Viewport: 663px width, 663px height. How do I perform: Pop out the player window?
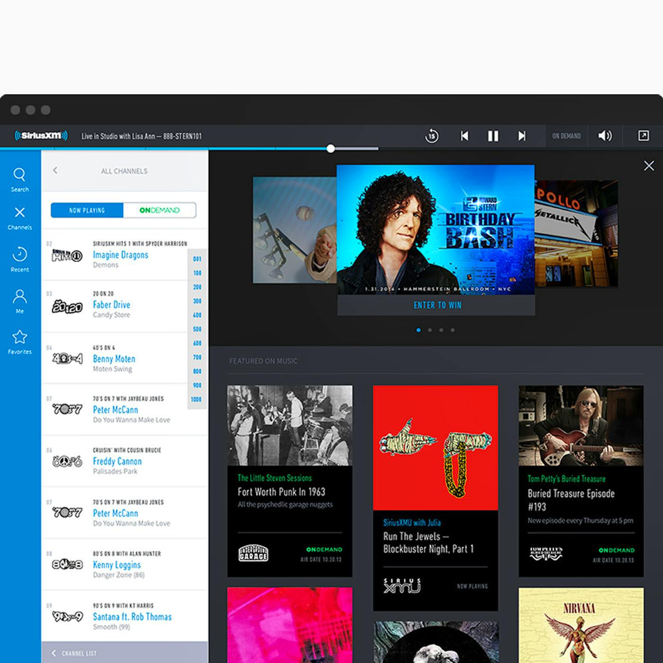coord(643,136)
